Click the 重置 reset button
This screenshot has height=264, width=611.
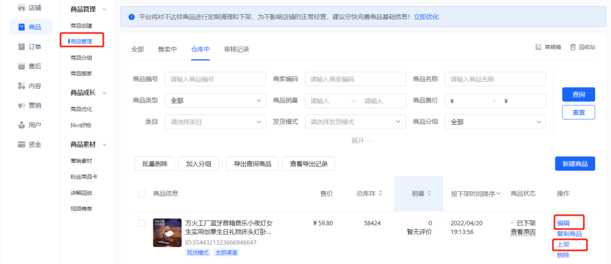[579, 112]
